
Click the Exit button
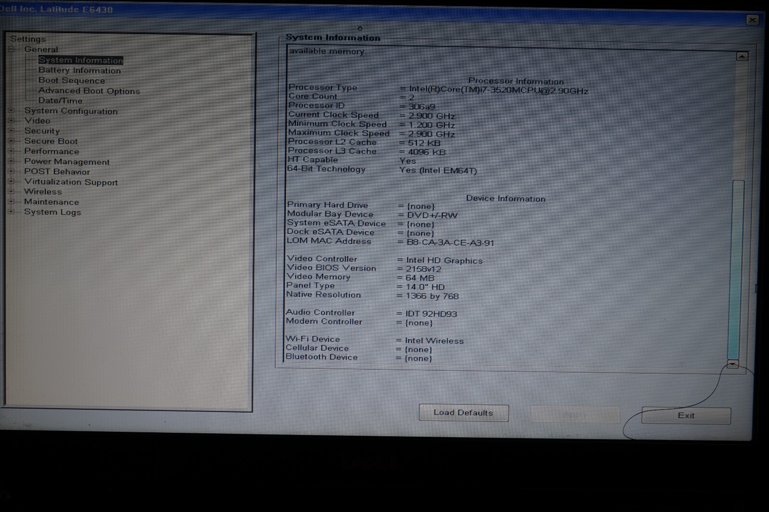(686, 415)
